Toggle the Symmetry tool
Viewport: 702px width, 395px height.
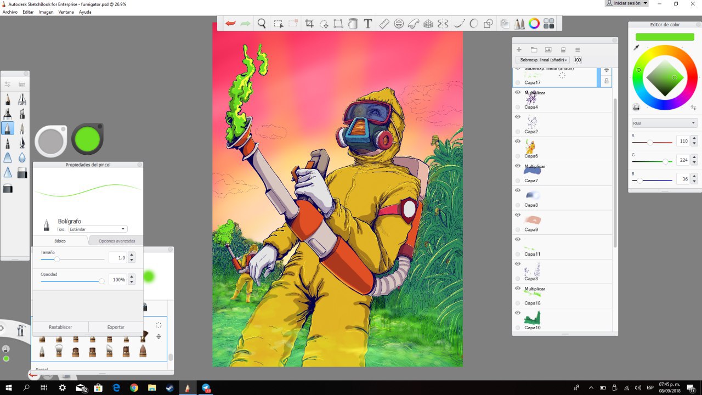(444, 24)
